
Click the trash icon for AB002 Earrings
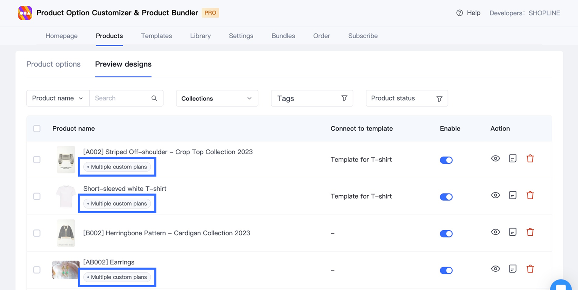click(x=530, y=269)
